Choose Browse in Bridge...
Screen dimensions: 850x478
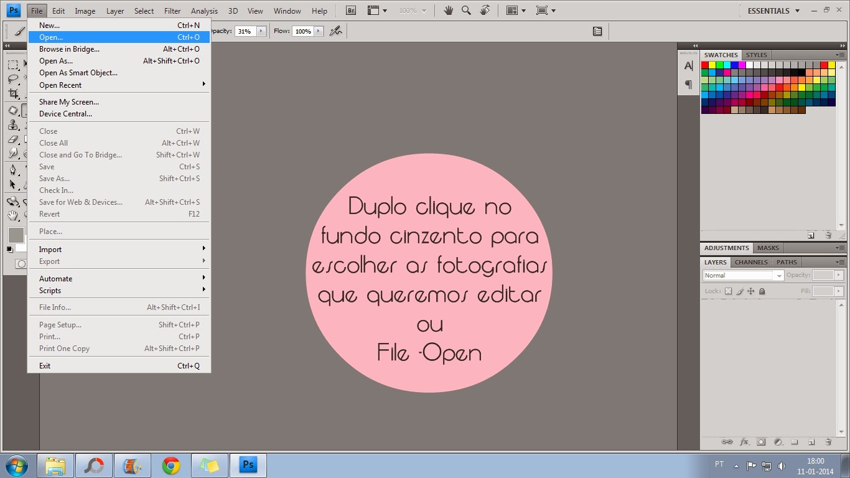(119, 49)
